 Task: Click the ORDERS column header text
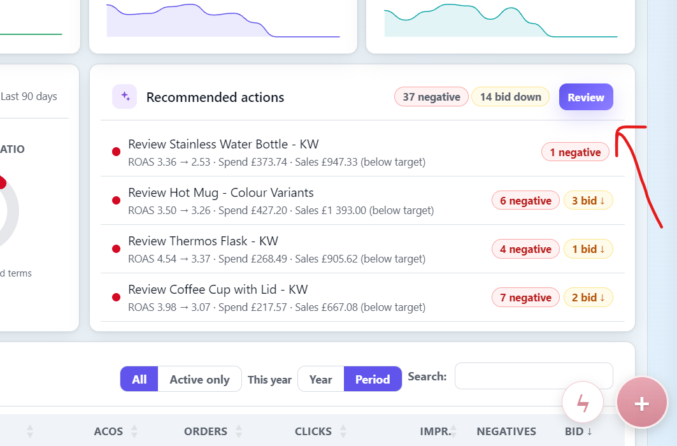206,431
